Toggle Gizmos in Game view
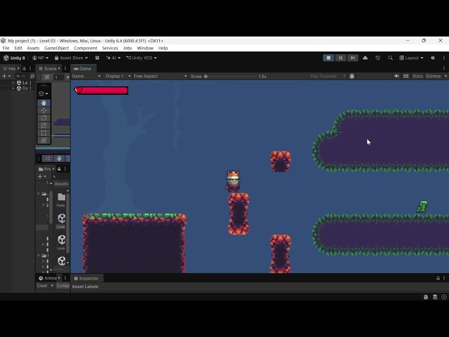Image resolution: width=449 pixels, height=337 pixels. click(x=433, y=77)
